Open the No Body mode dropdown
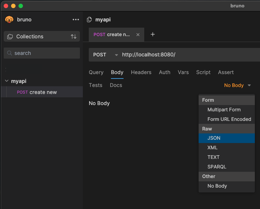The image size is (260, 209). click(237, 85)
